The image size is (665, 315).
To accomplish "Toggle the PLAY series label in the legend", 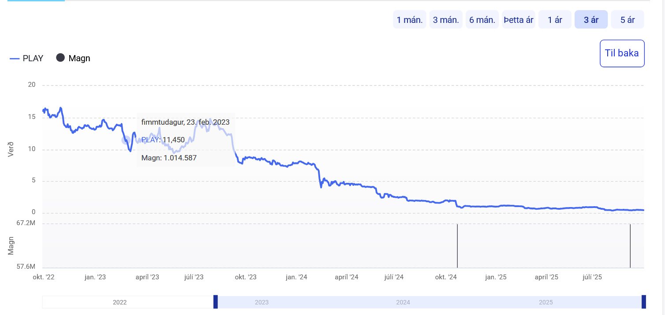I will [x=33, y=58].
